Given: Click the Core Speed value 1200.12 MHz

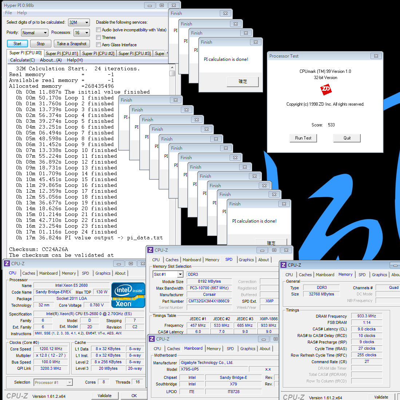Looking at the screenshot, I should tap(51, 349).
